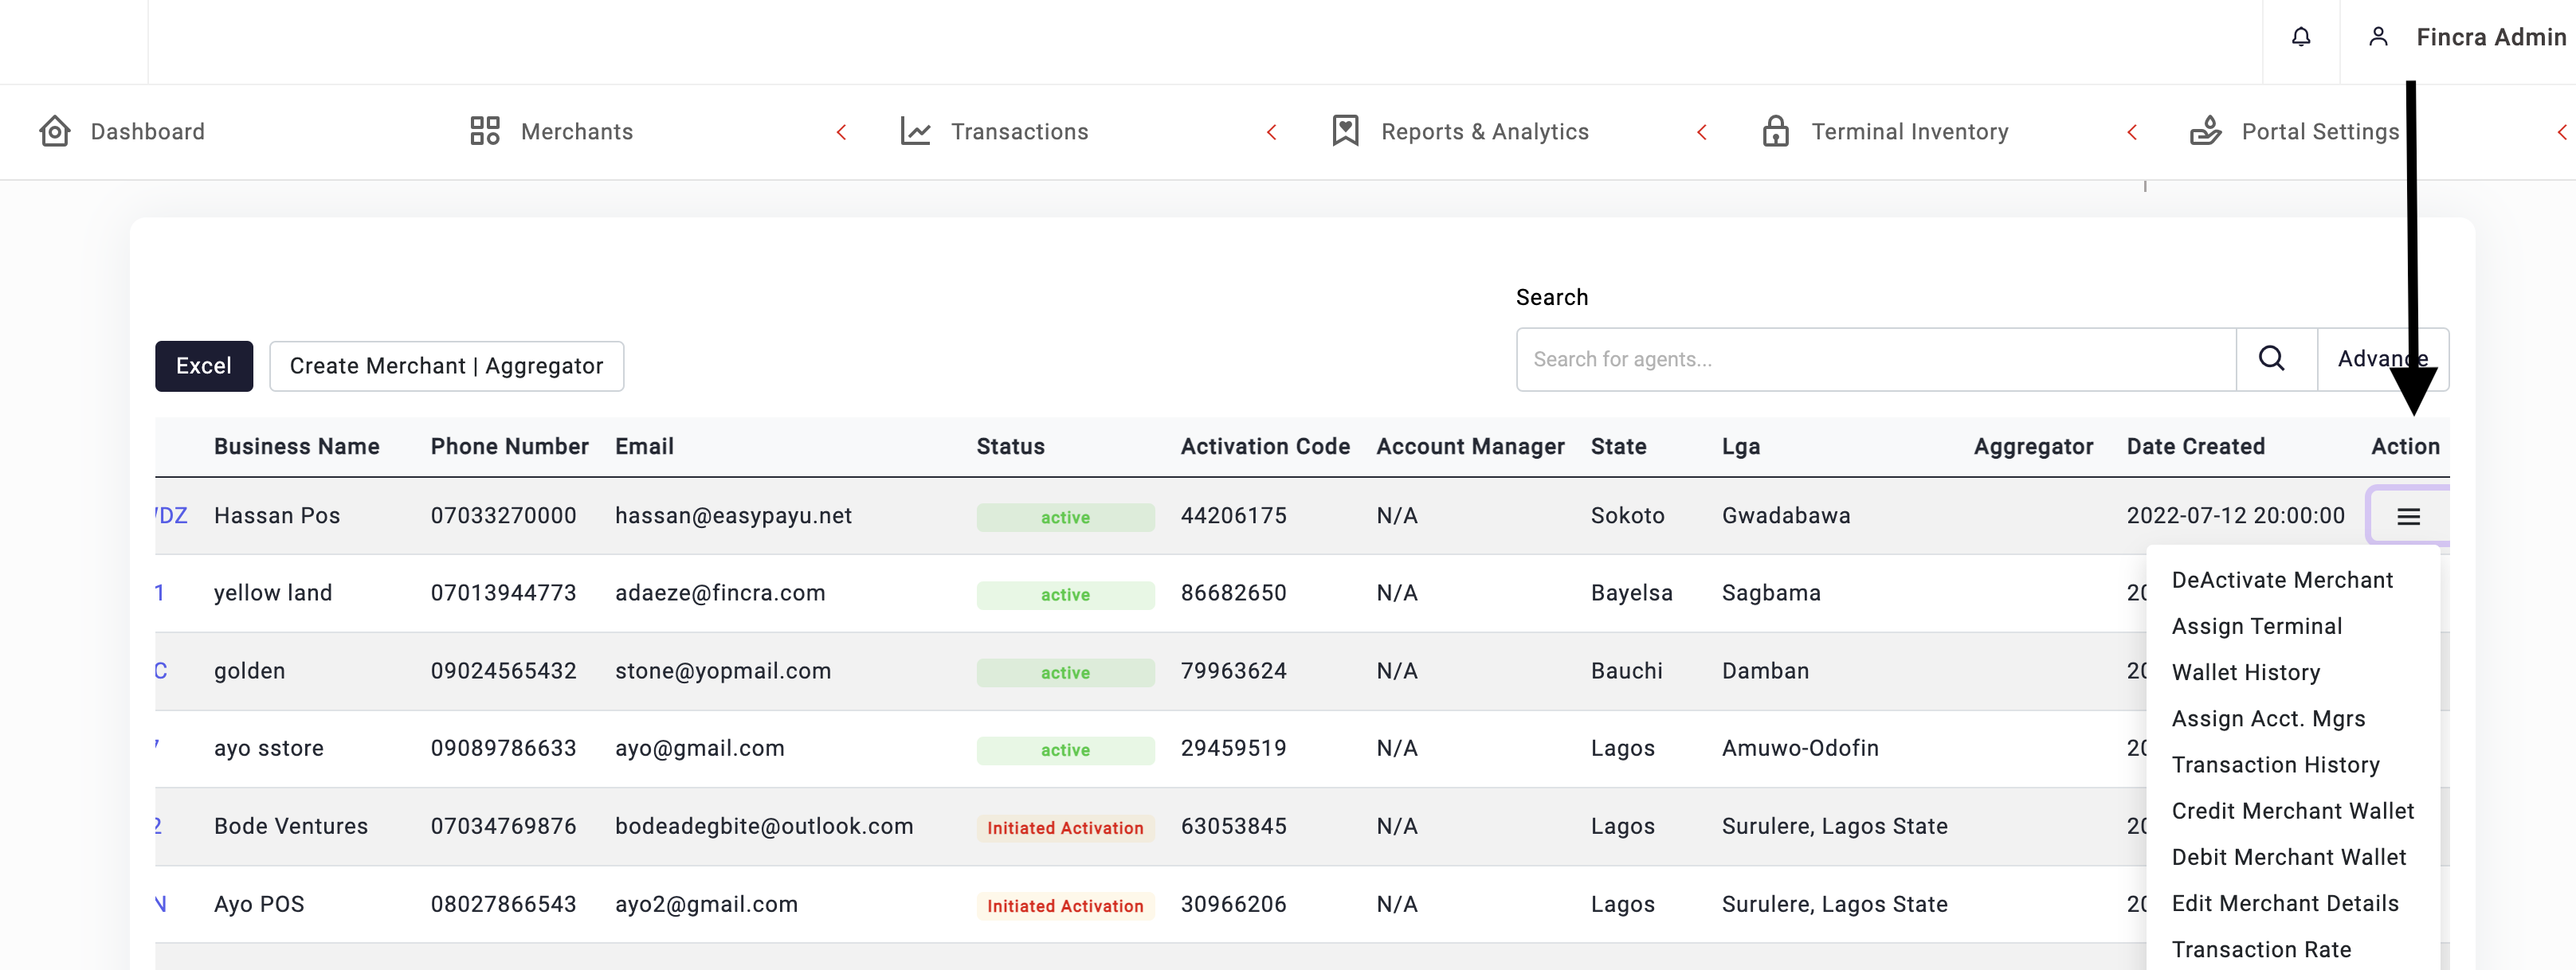This screenshot has height=970, width=2576.
Task: Click the Account Manager column header
Action: 1470,446
